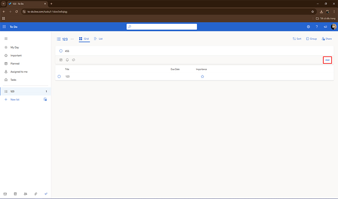338x199 pixels.
Task: Click the Add button
Action: 327,60
